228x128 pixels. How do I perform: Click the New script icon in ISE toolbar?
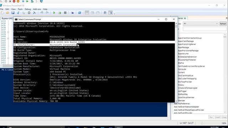[2, 13]
